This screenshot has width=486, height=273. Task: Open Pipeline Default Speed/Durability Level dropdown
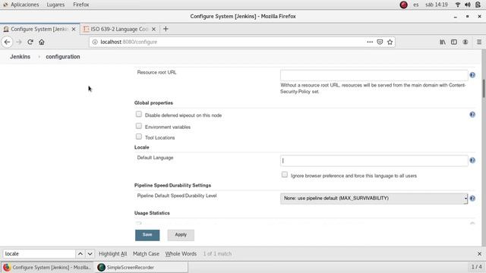[x=374, y=199]
